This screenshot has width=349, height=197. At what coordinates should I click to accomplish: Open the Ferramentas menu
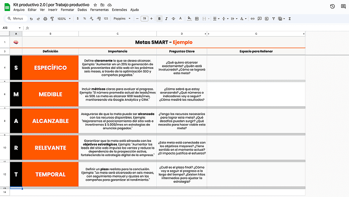tap(99, 10)
